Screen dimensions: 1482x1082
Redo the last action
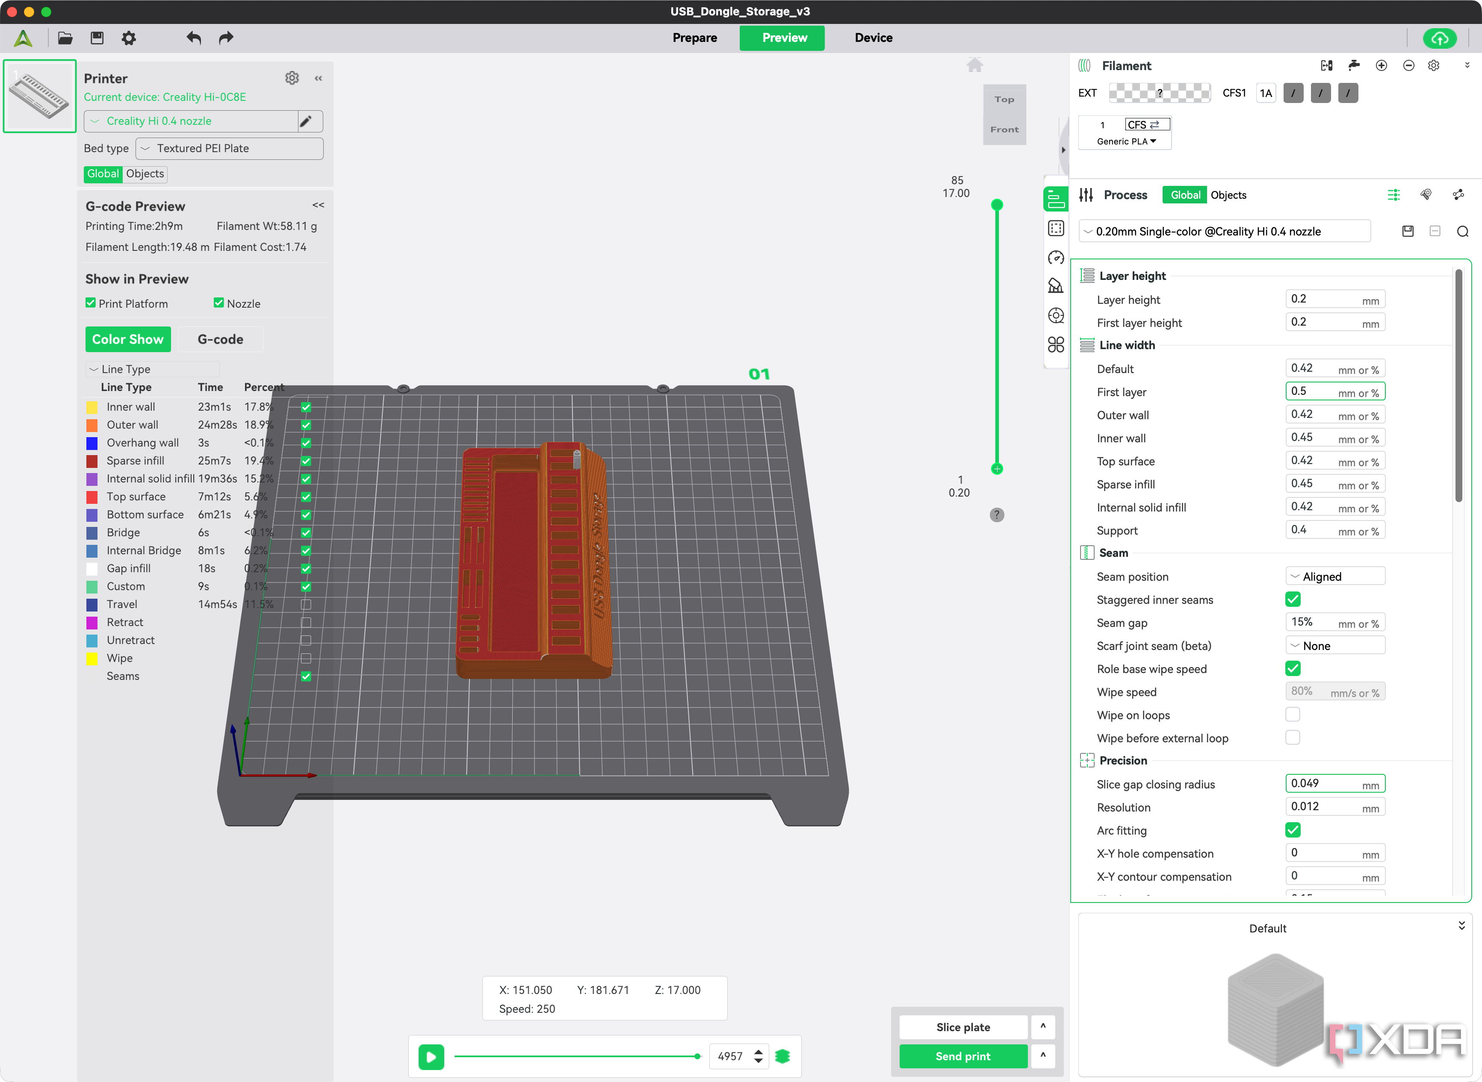[x=226, y=38]
